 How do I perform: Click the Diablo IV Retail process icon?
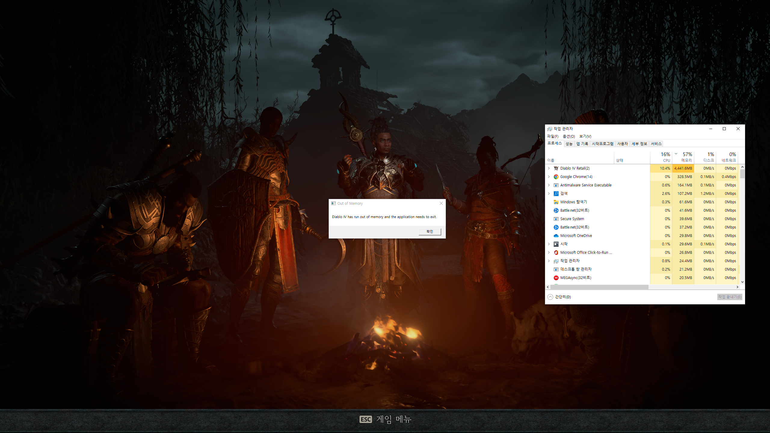pos(556,168)
